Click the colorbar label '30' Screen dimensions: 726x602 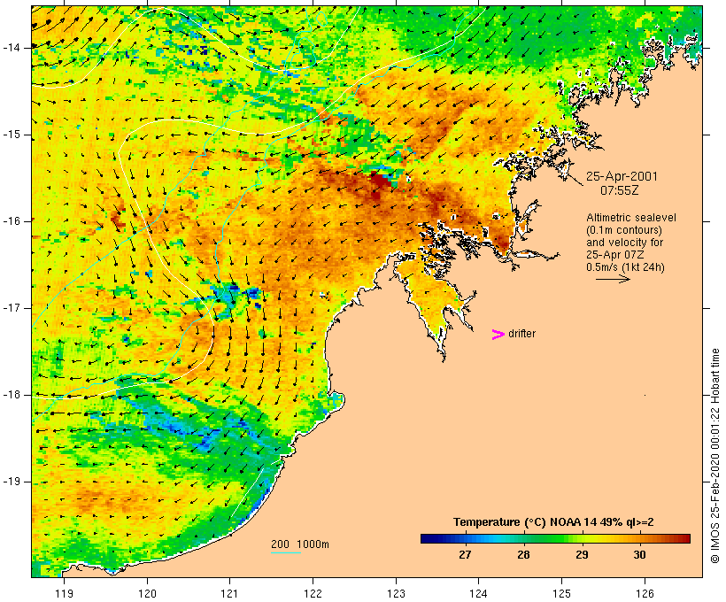point(639,554)
